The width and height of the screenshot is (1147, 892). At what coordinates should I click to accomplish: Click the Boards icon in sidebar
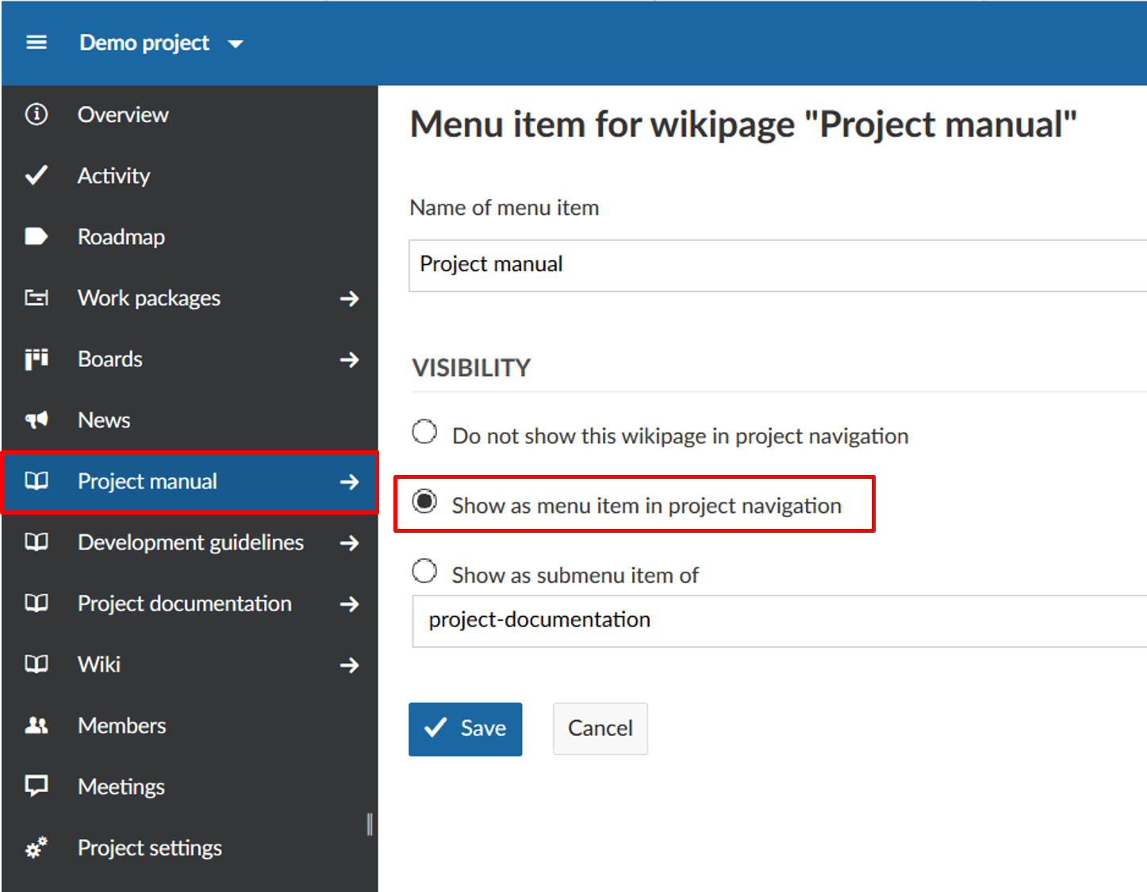tap(36, 359)
